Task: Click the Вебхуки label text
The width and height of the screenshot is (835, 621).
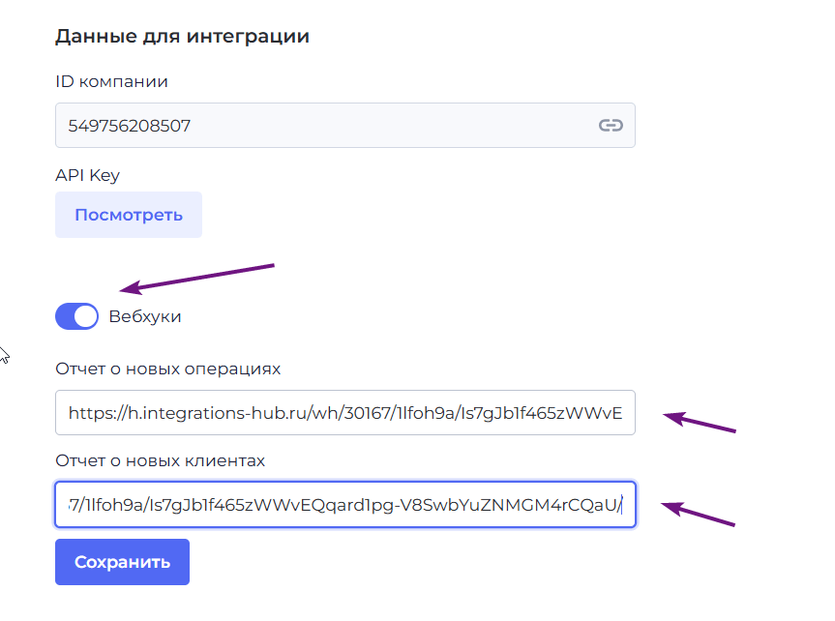Action: click(x=145, y=316)
